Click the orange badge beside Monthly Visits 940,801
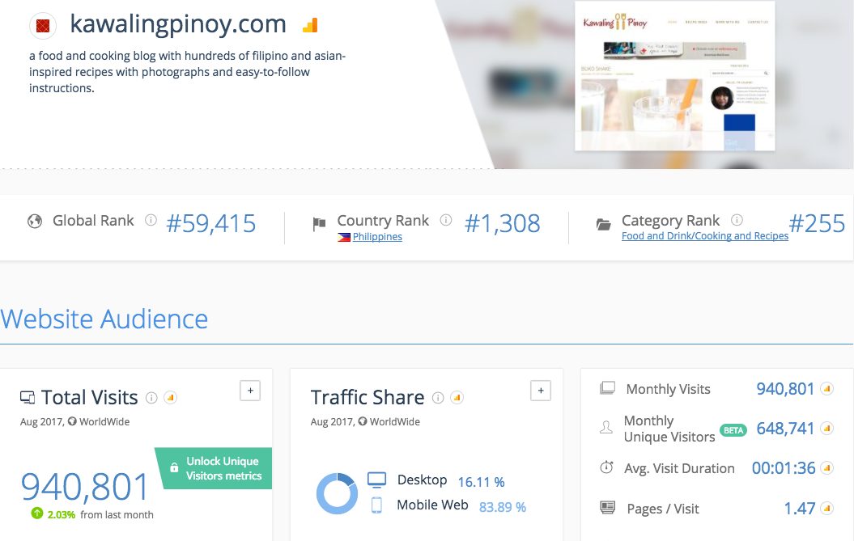Image resolution: width=854 pixels, height=541 pixels. tap(826, 389)
